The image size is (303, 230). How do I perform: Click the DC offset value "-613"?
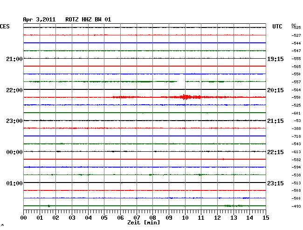pyautogui.click(x=296, y=152)
